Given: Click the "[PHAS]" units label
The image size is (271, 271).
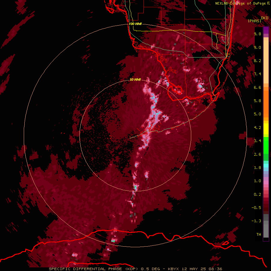Looking at the screenshot, I should click(254, 21).
